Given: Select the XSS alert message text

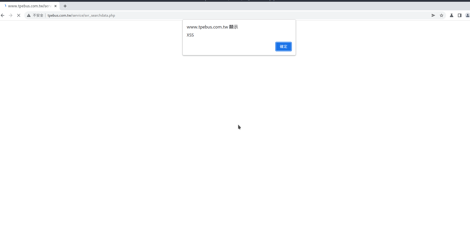Looking at the screenshot, I should (x=190, y=35).
